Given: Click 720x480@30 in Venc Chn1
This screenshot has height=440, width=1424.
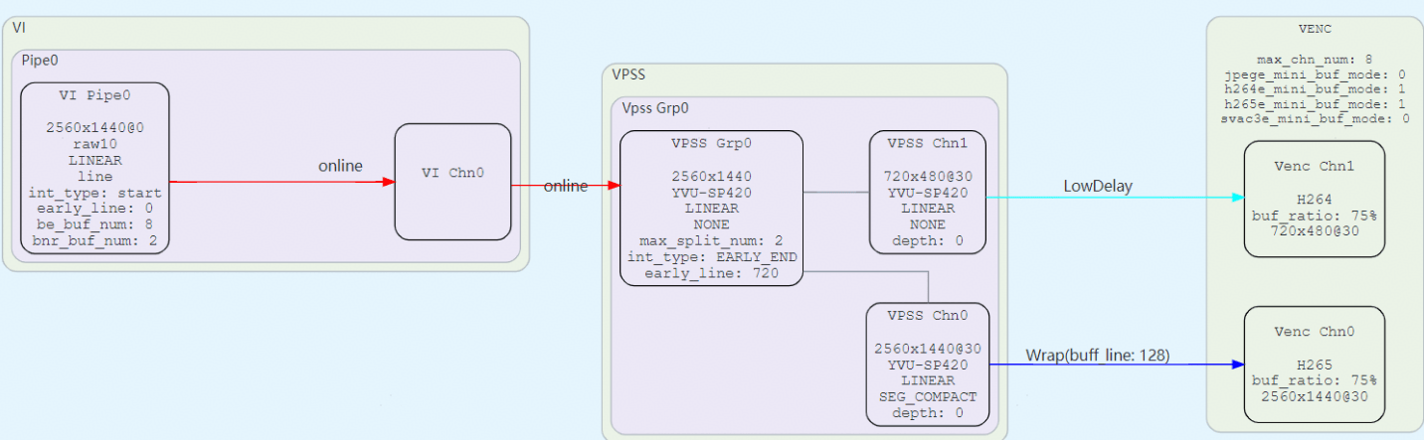Looking at the screenshot, I should click(x=1314, y=230).
